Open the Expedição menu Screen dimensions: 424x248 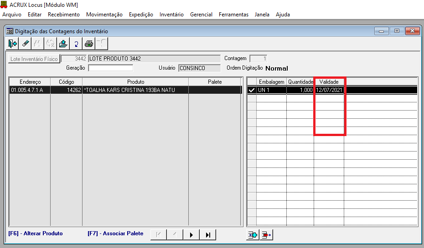[141, 15]
